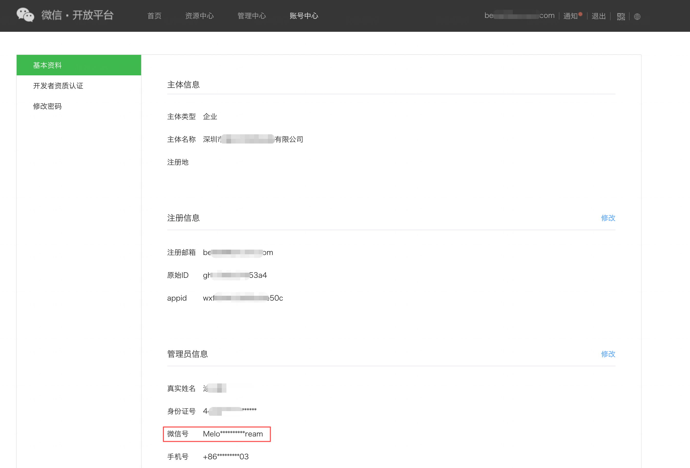The width and height of the screenshot is (690, 468).
Task: Click the 原始ID value text
Action: pos(235,275)
